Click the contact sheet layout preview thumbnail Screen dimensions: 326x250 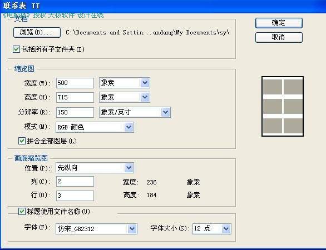(x=283, y=106)
